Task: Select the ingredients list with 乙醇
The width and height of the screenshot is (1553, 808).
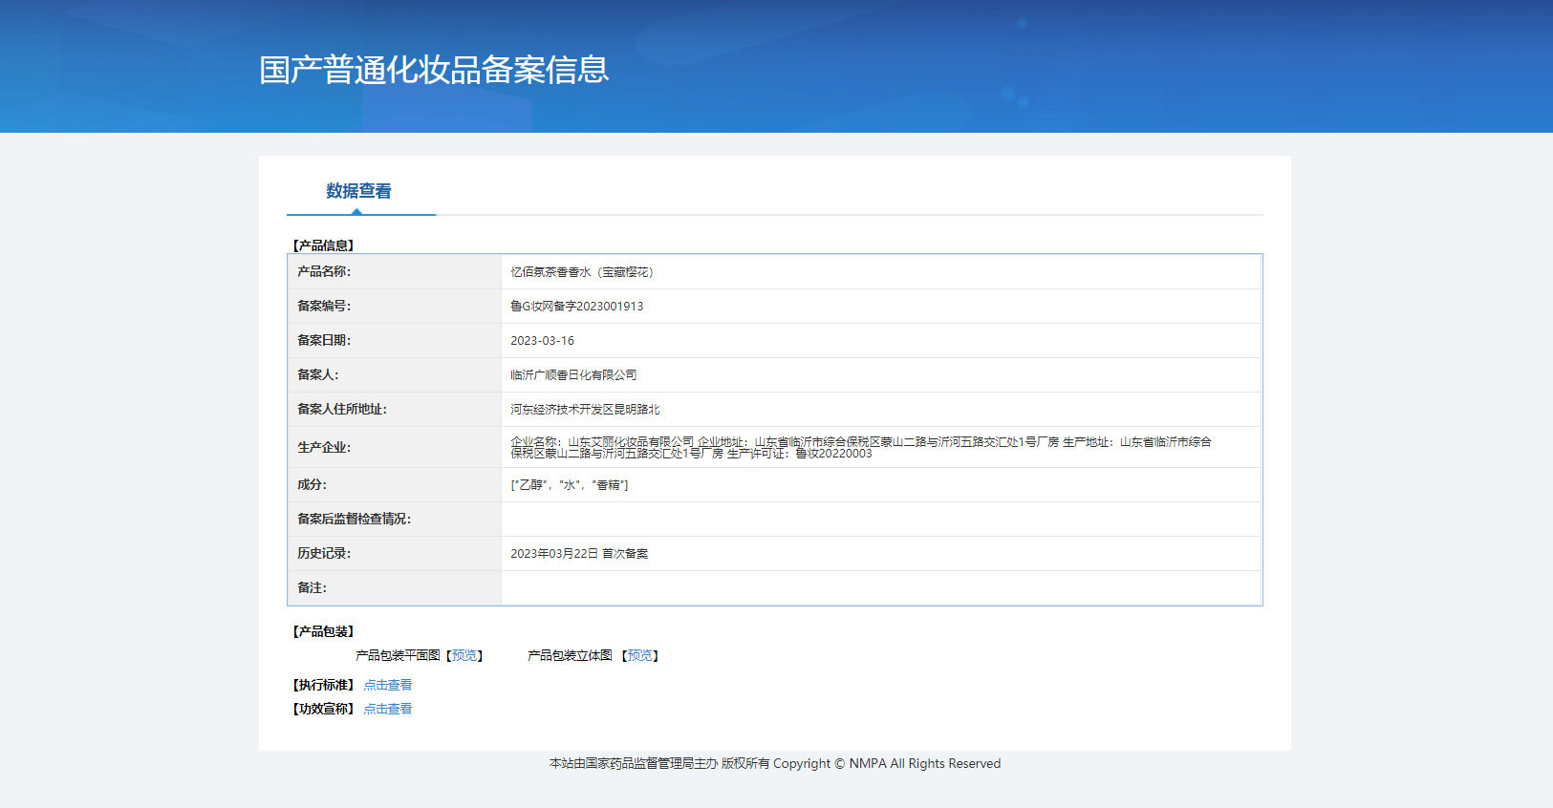Action: [570, 485]
